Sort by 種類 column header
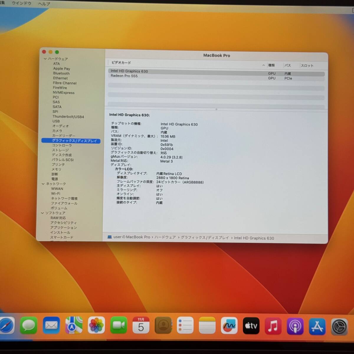This screenshot has height=354, width=354. tap(271, 65)
